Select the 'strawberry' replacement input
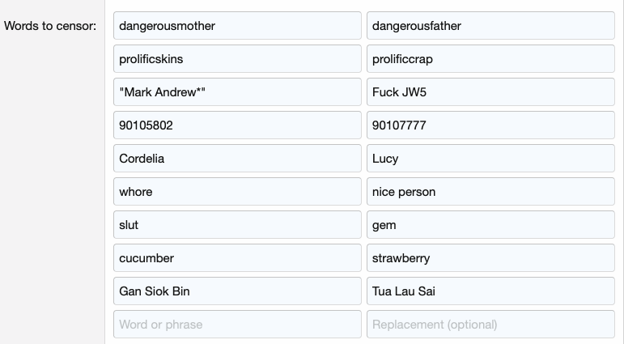624x344 pixels. [x=490, y=258]
